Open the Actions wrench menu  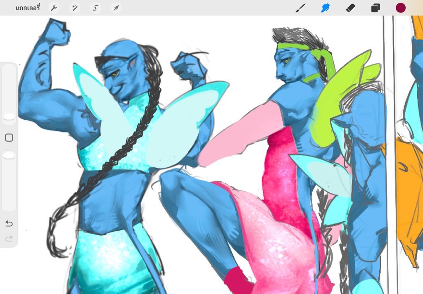click(54, 8)
